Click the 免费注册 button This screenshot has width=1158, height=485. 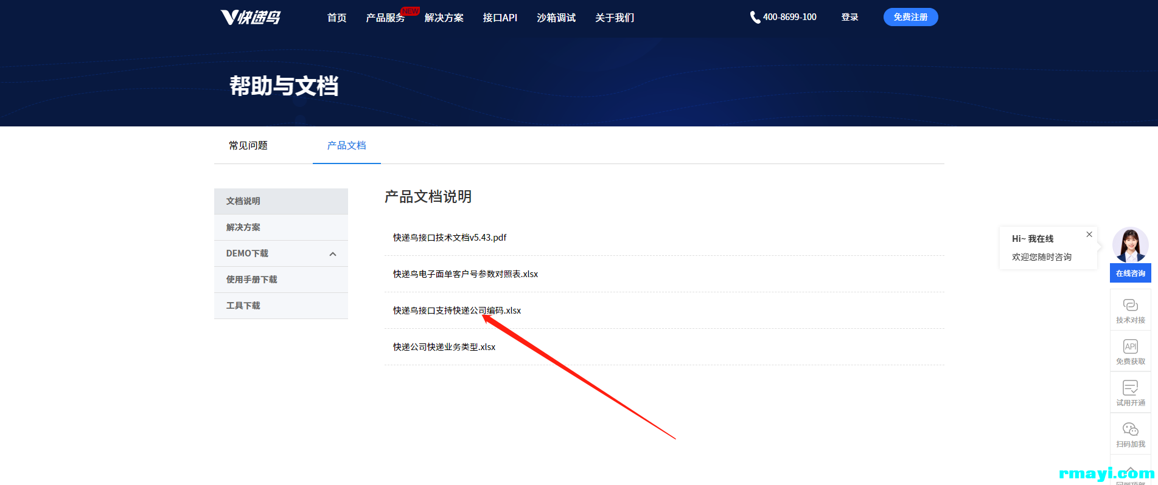tap(910, 17)
